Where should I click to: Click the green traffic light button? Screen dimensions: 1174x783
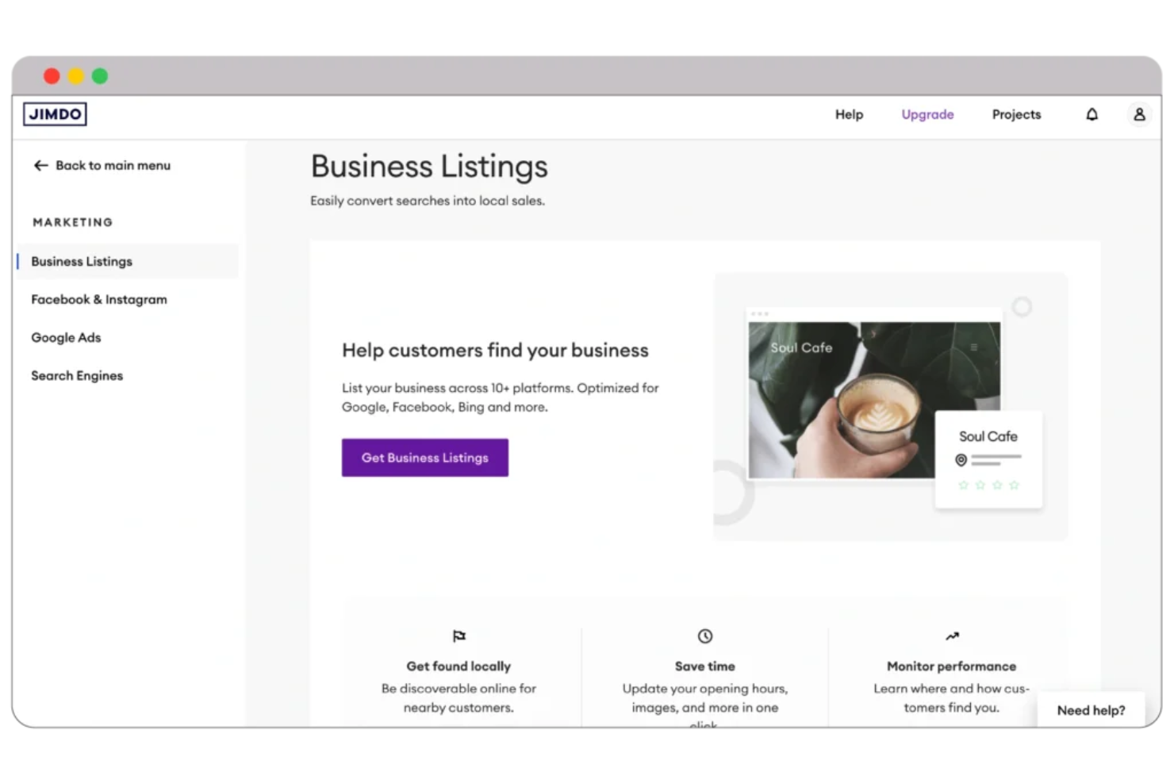pos(100,75)
